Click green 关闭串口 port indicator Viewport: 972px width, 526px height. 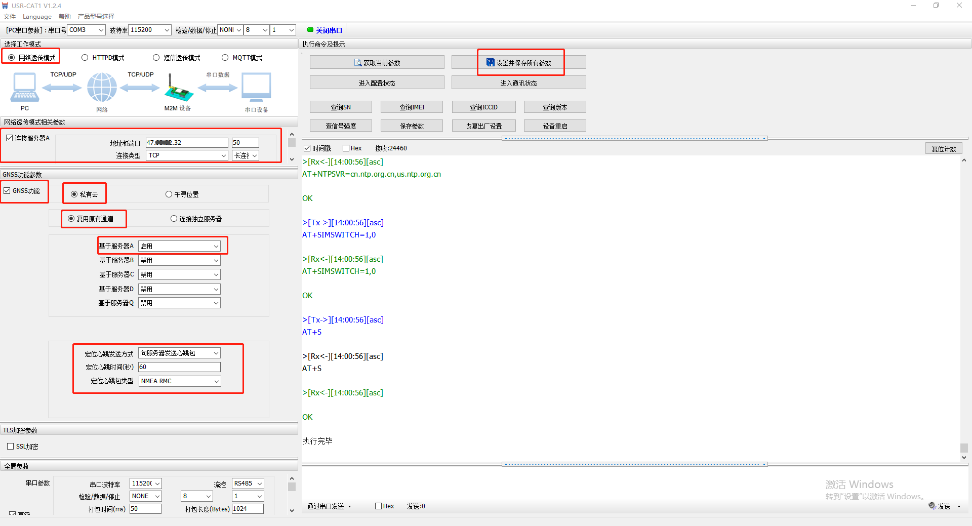click(x=310, y=30)
